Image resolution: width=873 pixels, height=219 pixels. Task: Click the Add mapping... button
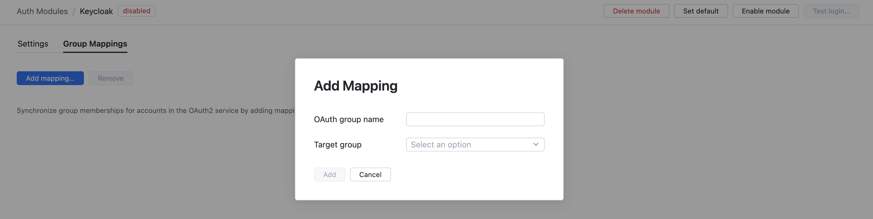click(x=50, y=78)
